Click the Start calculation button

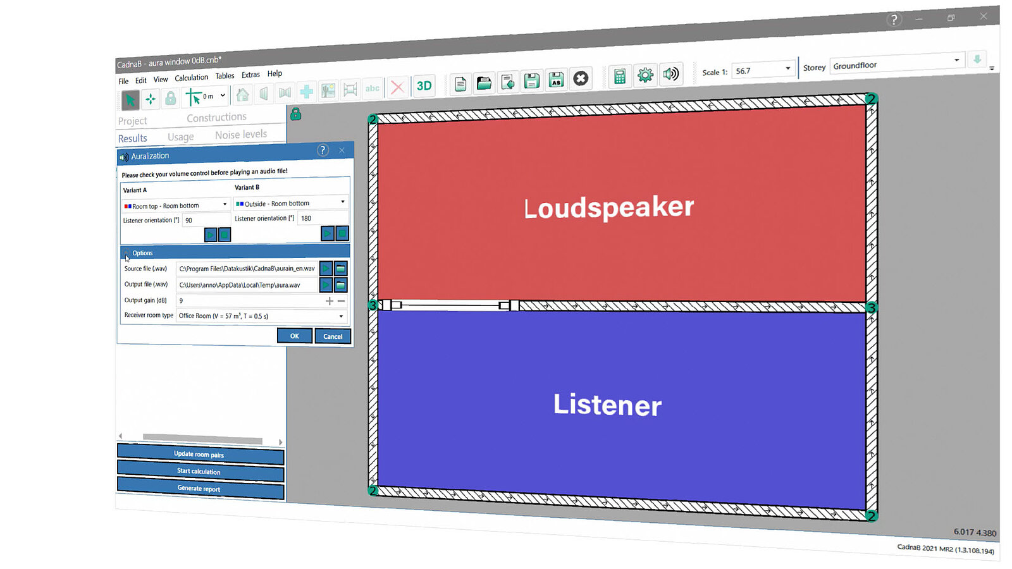[x=200, y=472]
